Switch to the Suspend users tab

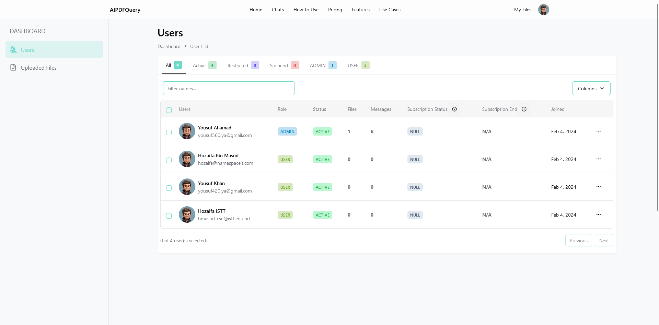coord(284,66)
